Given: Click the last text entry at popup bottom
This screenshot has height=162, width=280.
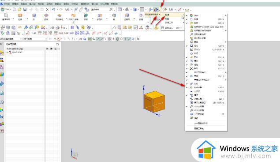Looking at the screenshot, I should click(x=199, y=128).
